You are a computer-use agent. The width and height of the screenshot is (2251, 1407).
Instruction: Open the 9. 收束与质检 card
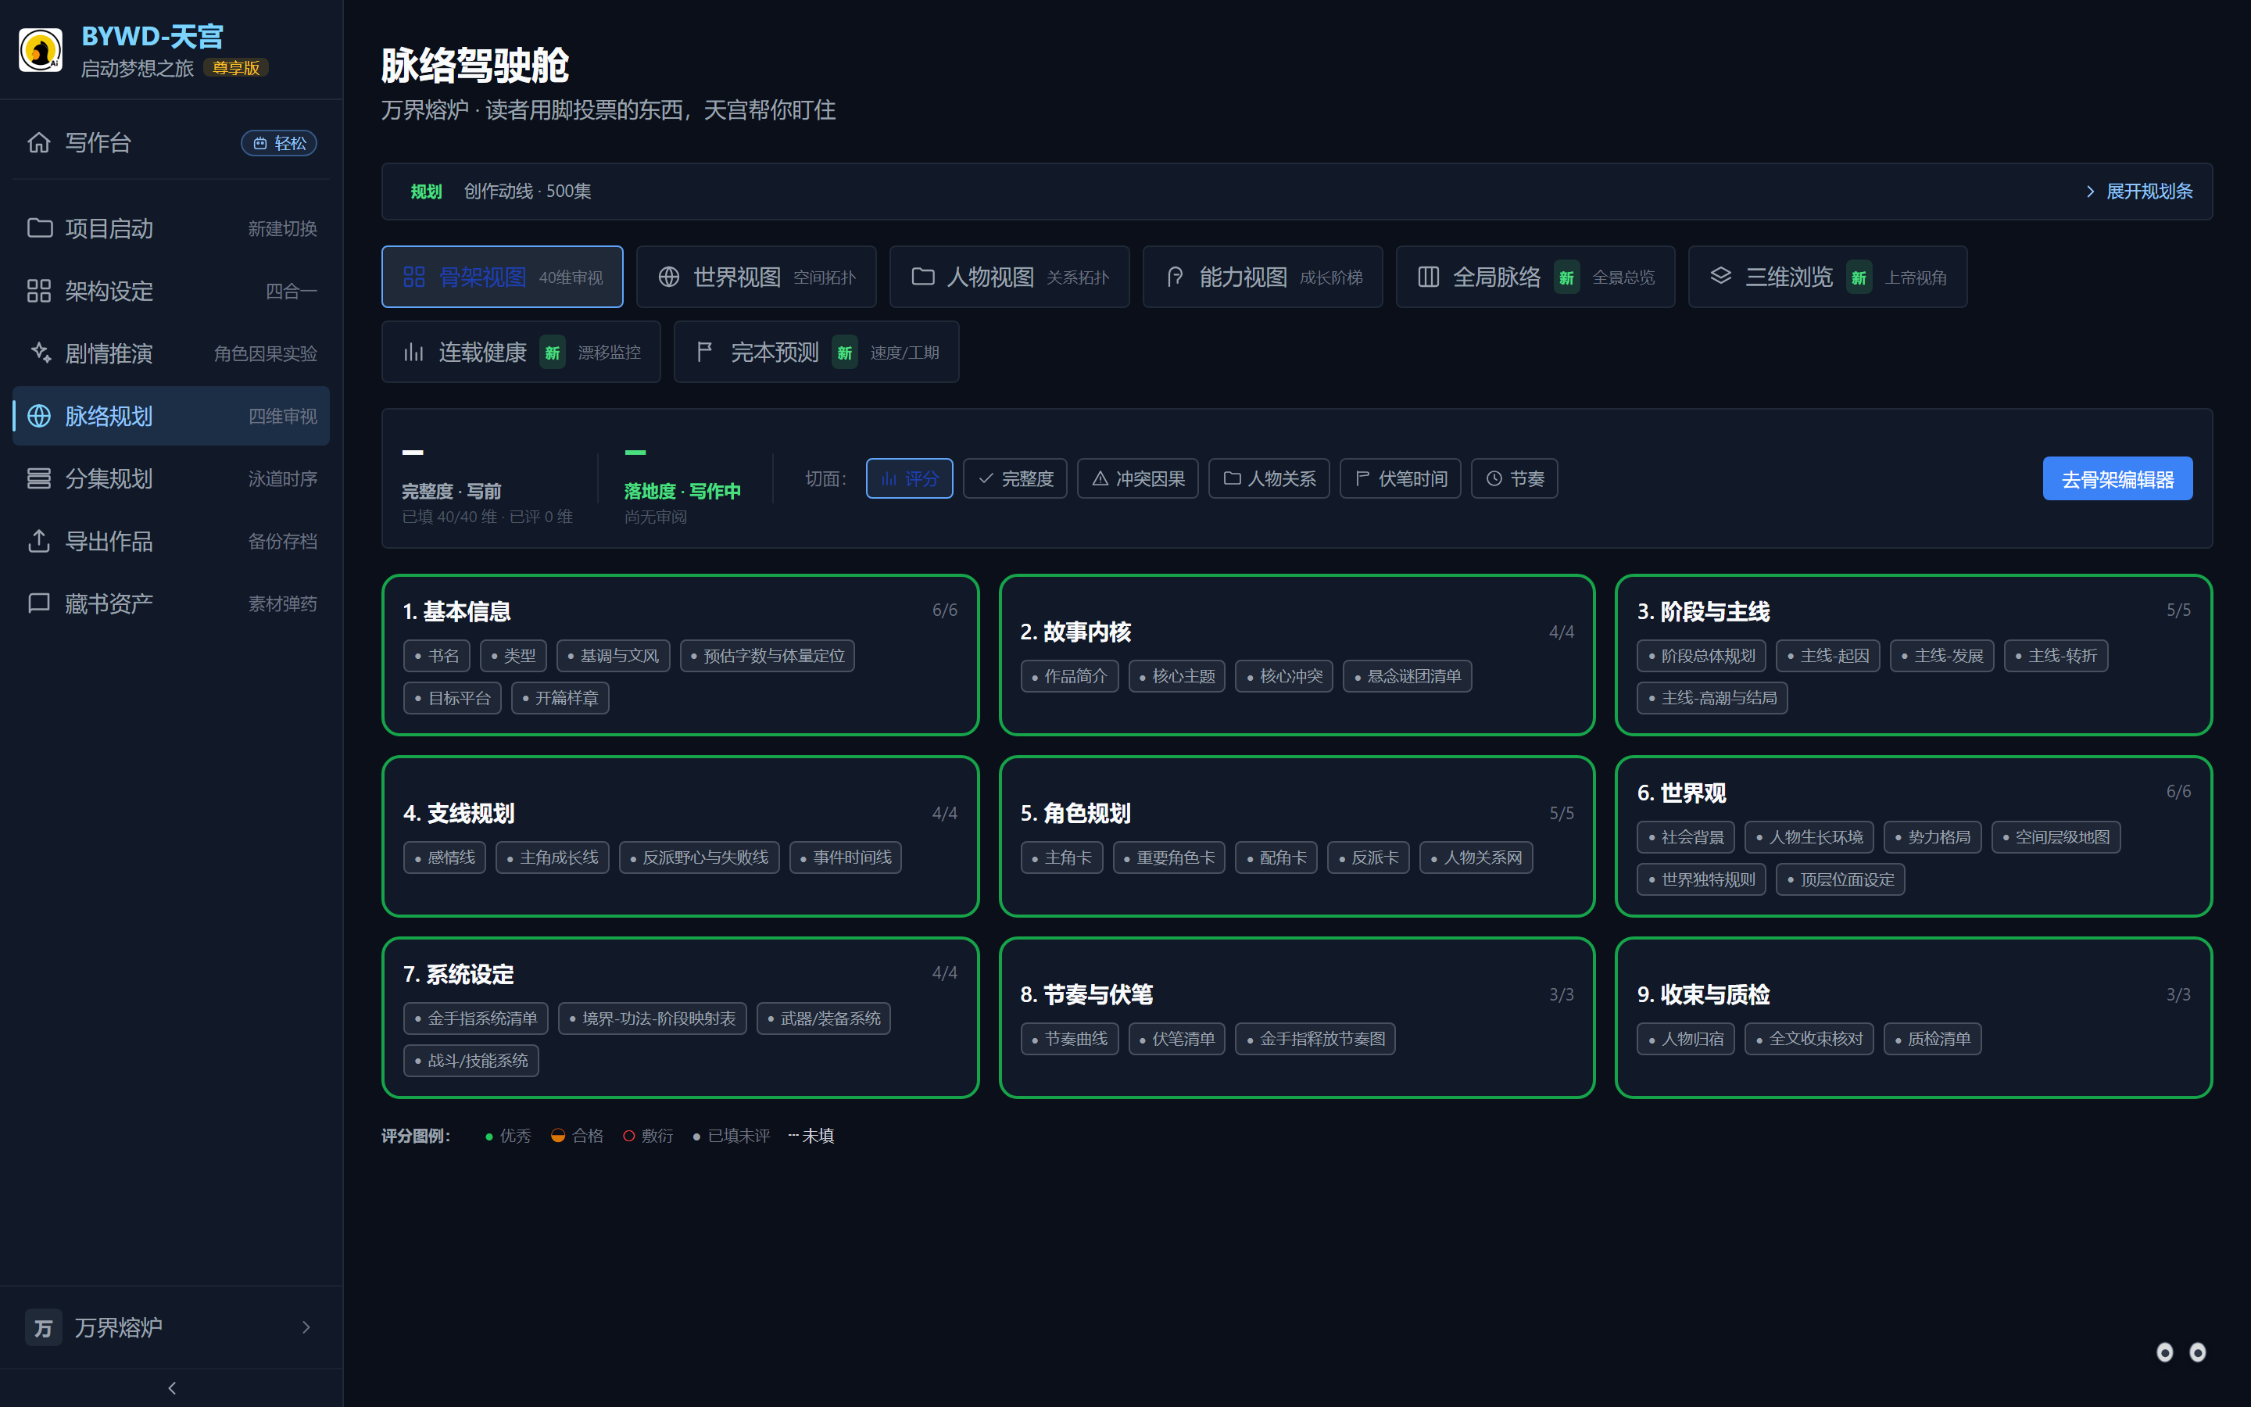point(1913,1018)
